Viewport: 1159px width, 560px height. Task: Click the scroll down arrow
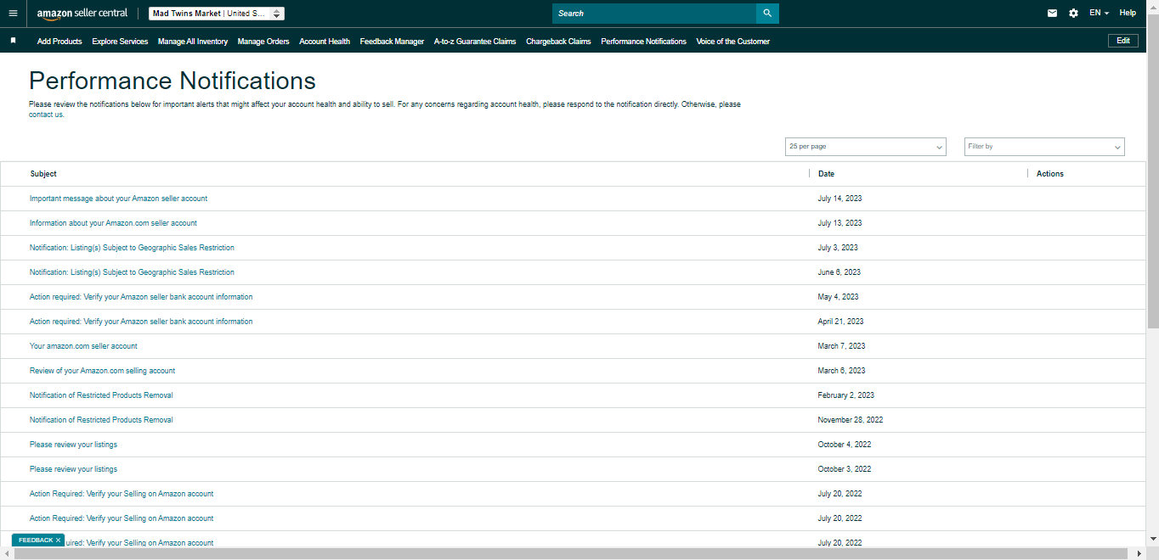pyautogui.click(x=1153, y=539)
